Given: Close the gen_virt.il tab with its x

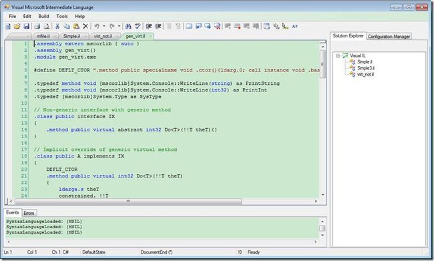Looking at the screenshot, I should coord(150,36).
